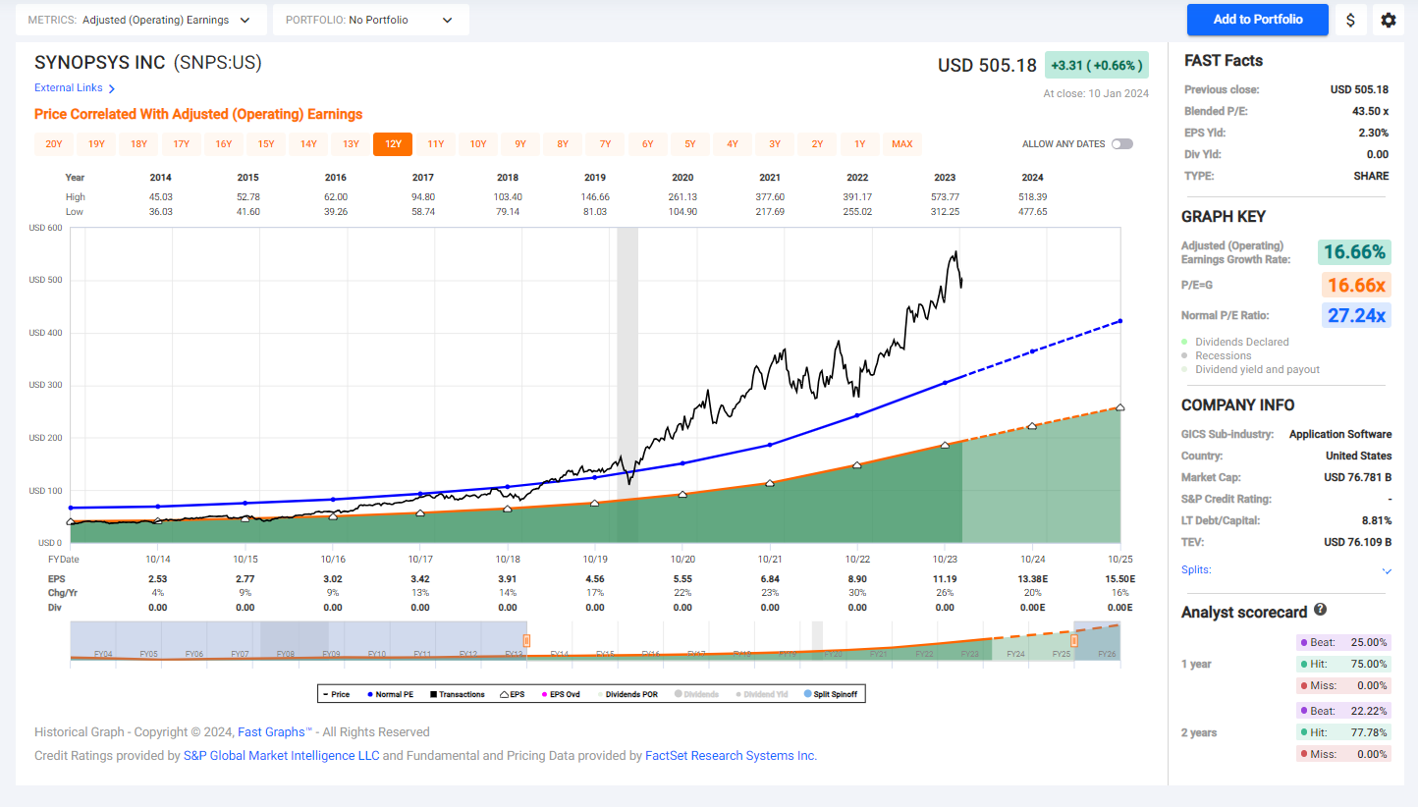
Task: Click the USD 76.109 B TEV value
Action: coord(1357,542)
